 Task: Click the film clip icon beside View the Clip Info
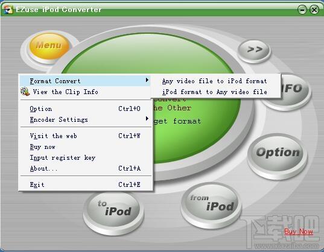tap(25, 92)
